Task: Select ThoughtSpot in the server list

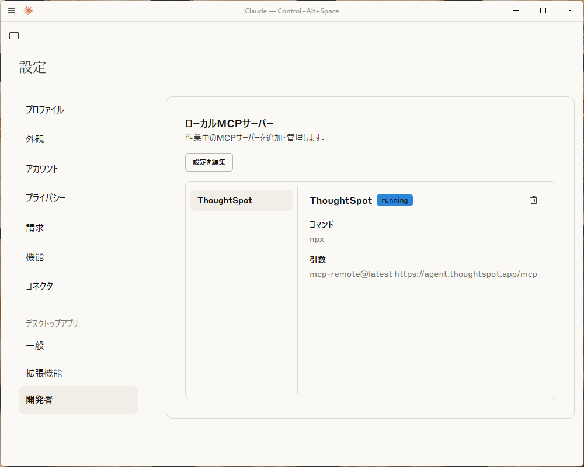Action: click(x=241, y=200)
